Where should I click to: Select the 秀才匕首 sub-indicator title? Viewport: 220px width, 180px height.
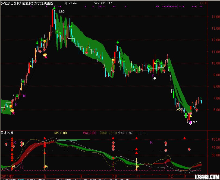click(7, 133)
